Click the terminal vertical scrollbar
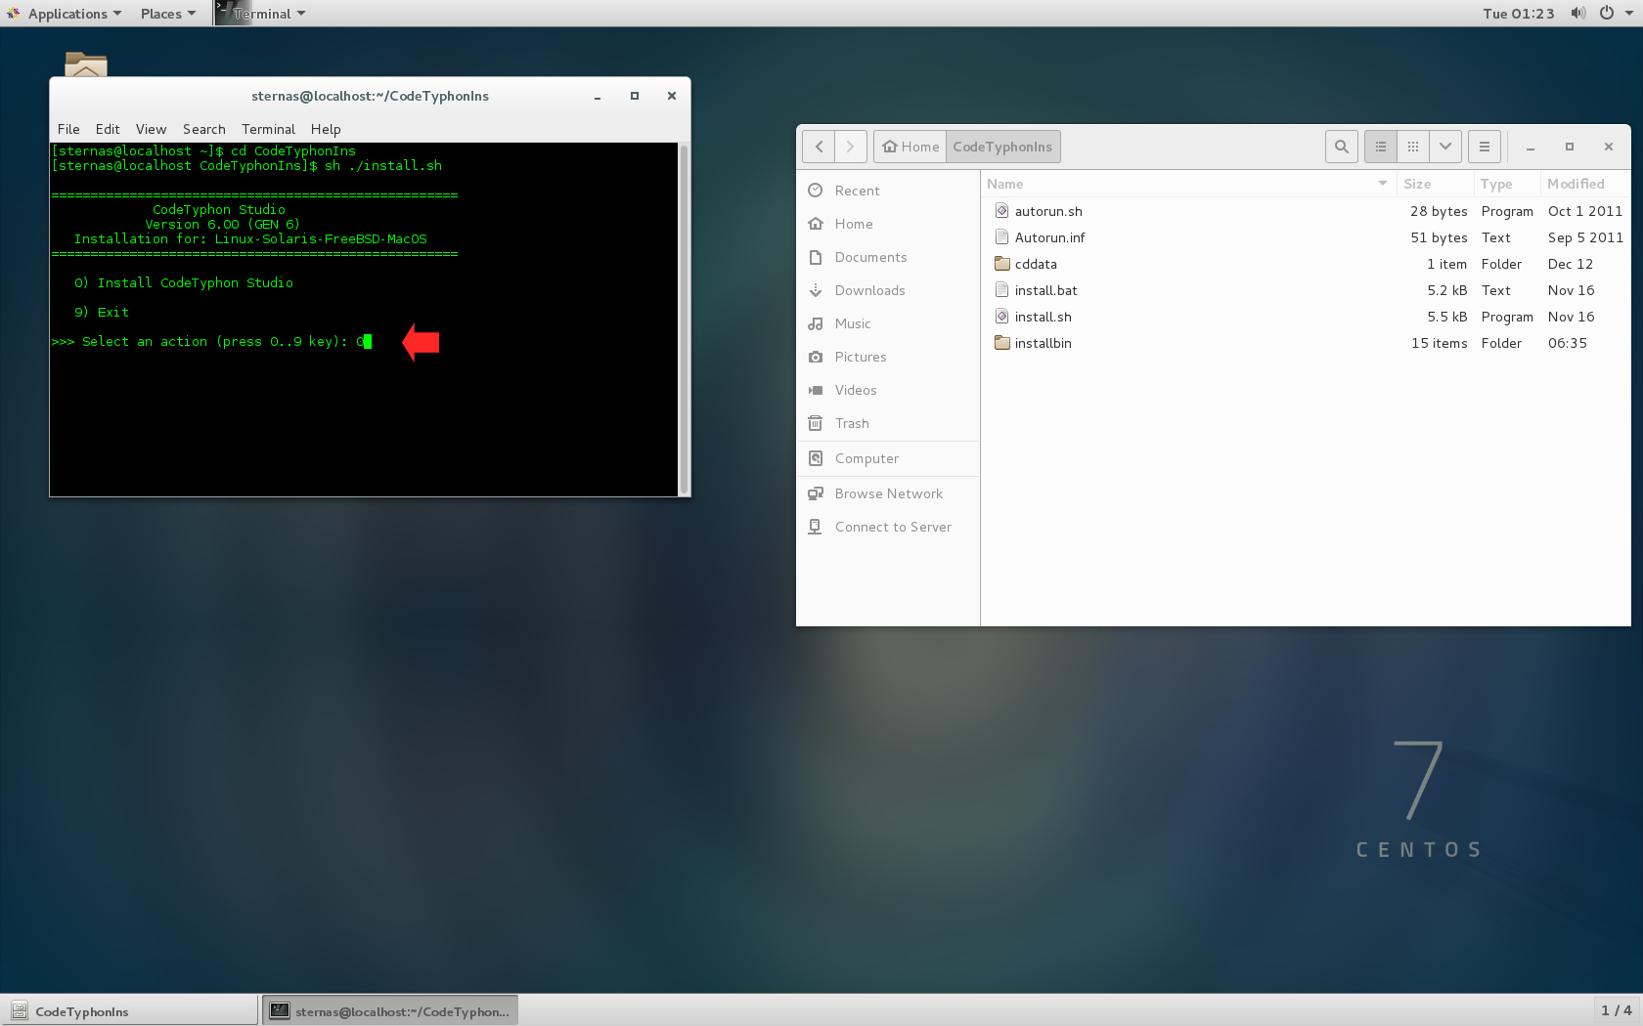1643x1026 pixels. click(x=684, y=320)
